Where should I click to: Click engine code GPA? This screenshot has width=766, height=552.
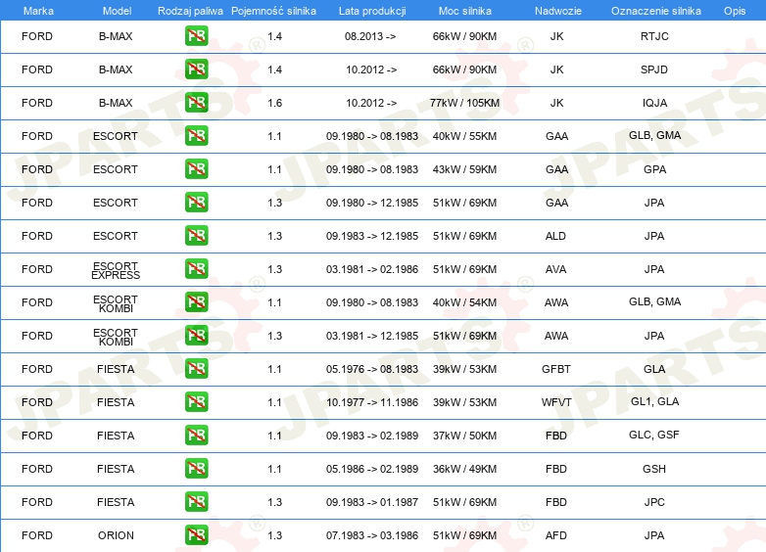(654, 169)
